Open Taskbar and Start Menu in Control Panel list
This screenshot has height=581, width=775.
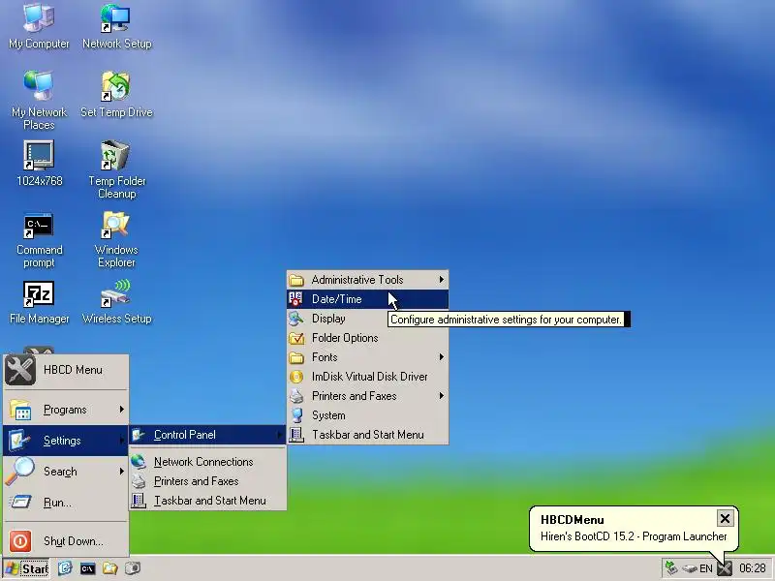click(368, 435)
